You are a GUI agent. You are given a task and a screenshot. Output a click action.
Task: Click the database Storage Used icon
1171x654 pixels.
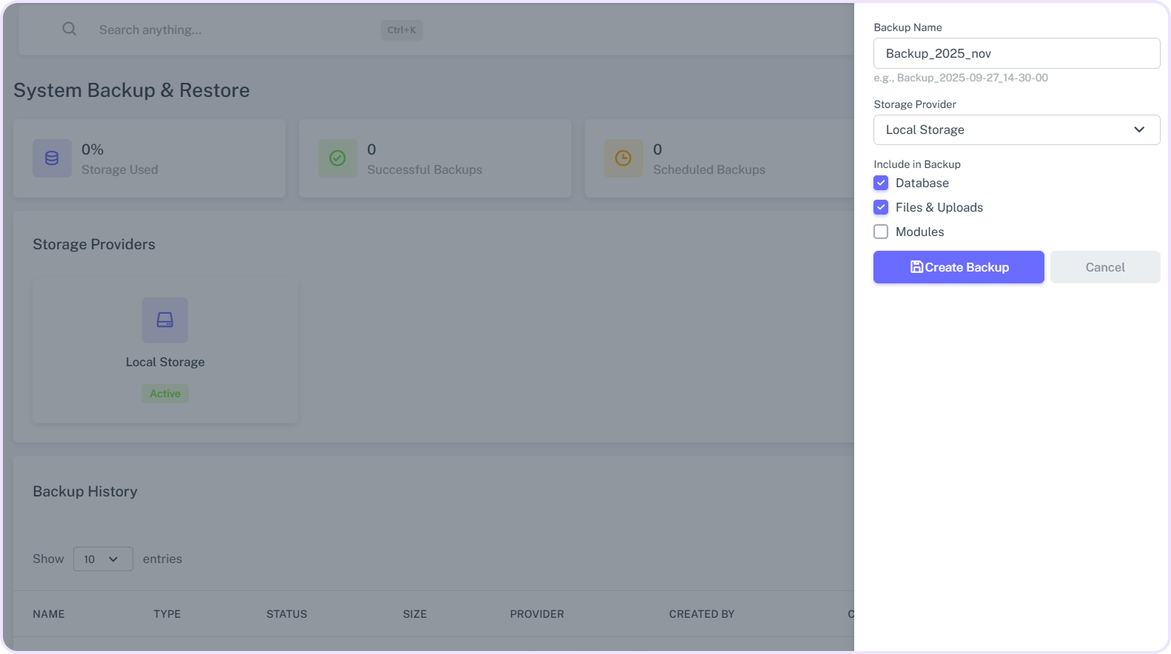coord(52,158)
